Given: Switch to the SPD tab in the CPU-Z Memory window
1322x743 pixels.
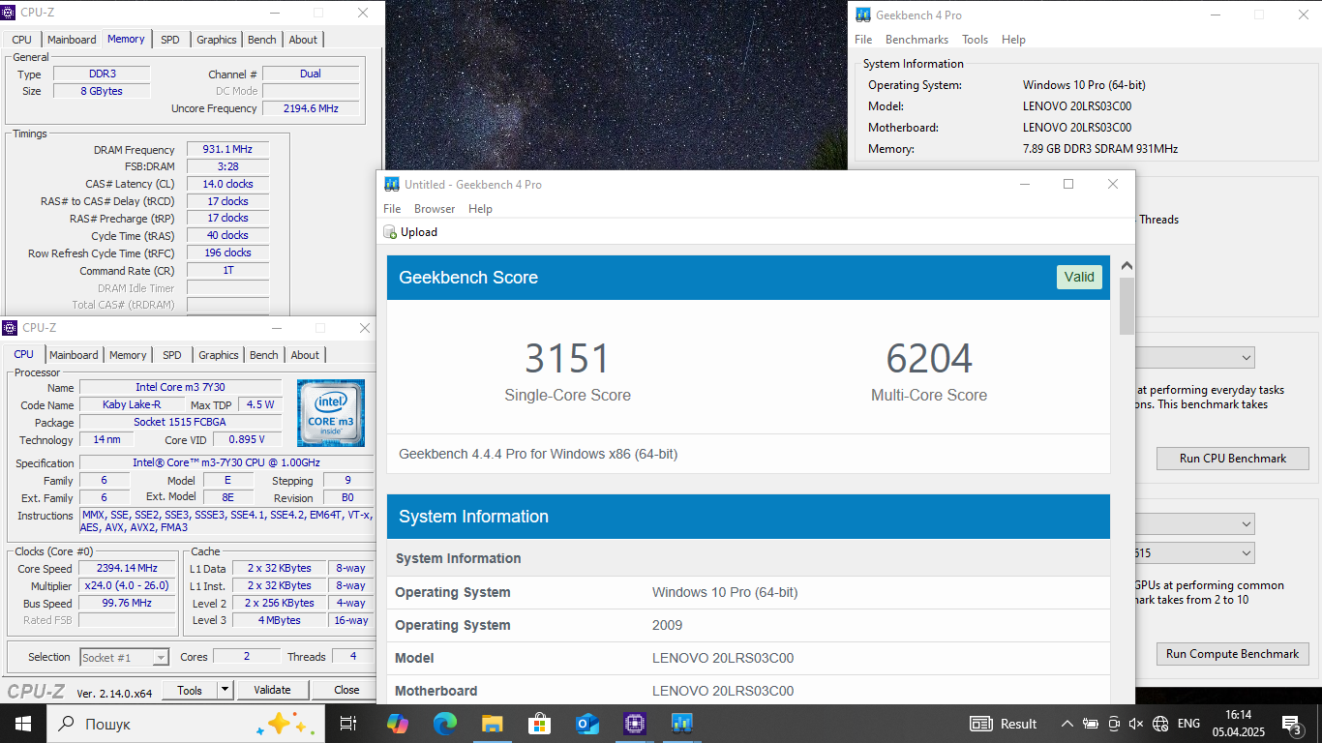Looking at the screenshot, I should [x=170, y=40].
